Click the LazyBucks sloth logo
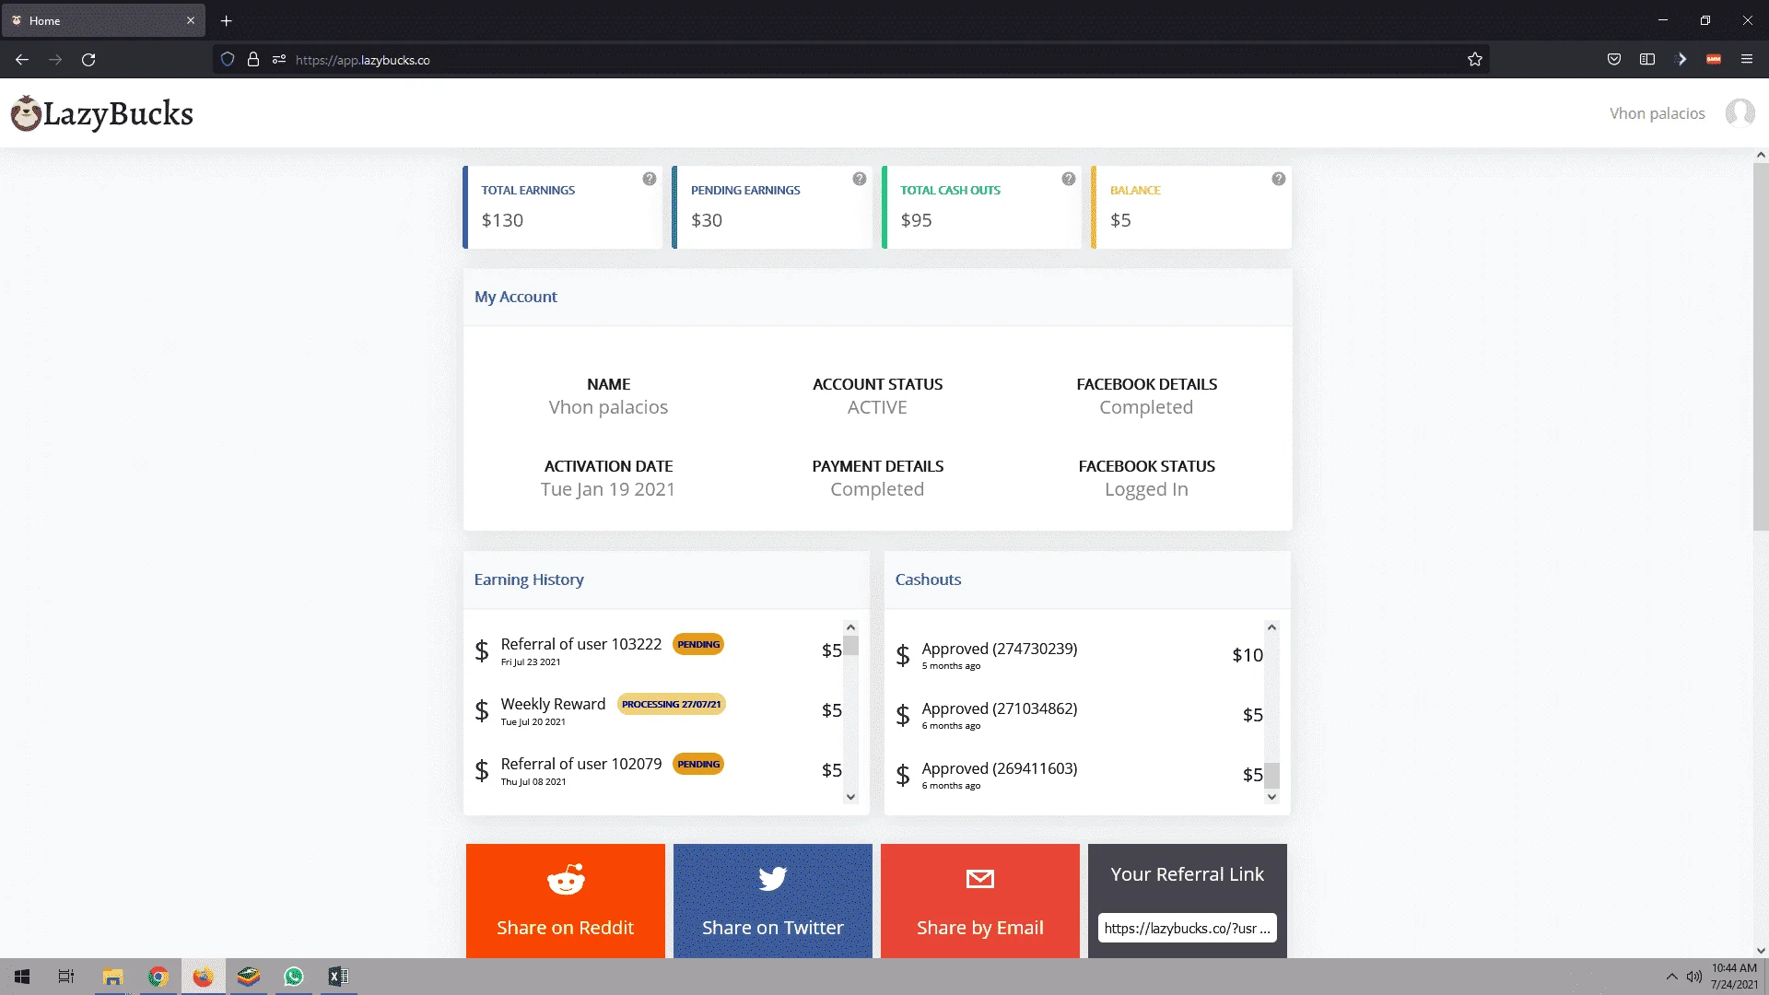The image size is (1769, 995). [x=26, y=113]
